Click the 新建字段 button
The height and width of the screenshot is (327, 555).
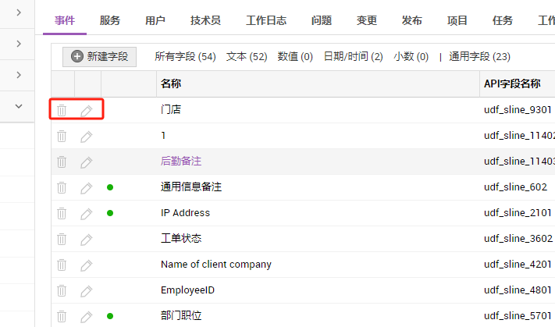click(99, 56)
